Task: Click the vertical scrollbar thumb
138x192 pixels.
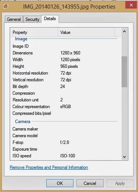Action: pos(124,72)
